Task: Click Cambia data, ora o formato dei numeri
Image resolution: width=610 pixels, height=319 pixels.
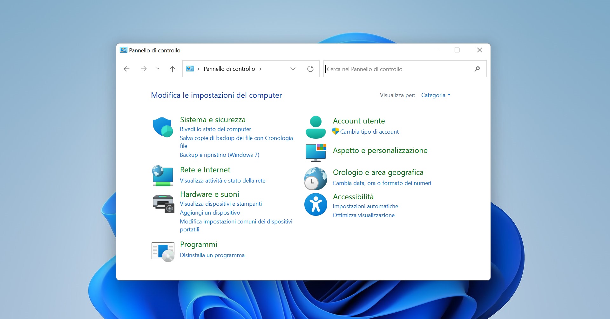Action: click(x=382, y=183)
